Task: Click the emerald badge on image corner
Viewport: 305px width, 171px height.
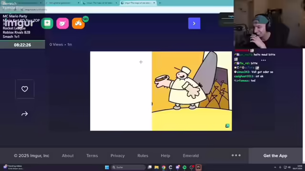Action: click(x=227, y=126)
